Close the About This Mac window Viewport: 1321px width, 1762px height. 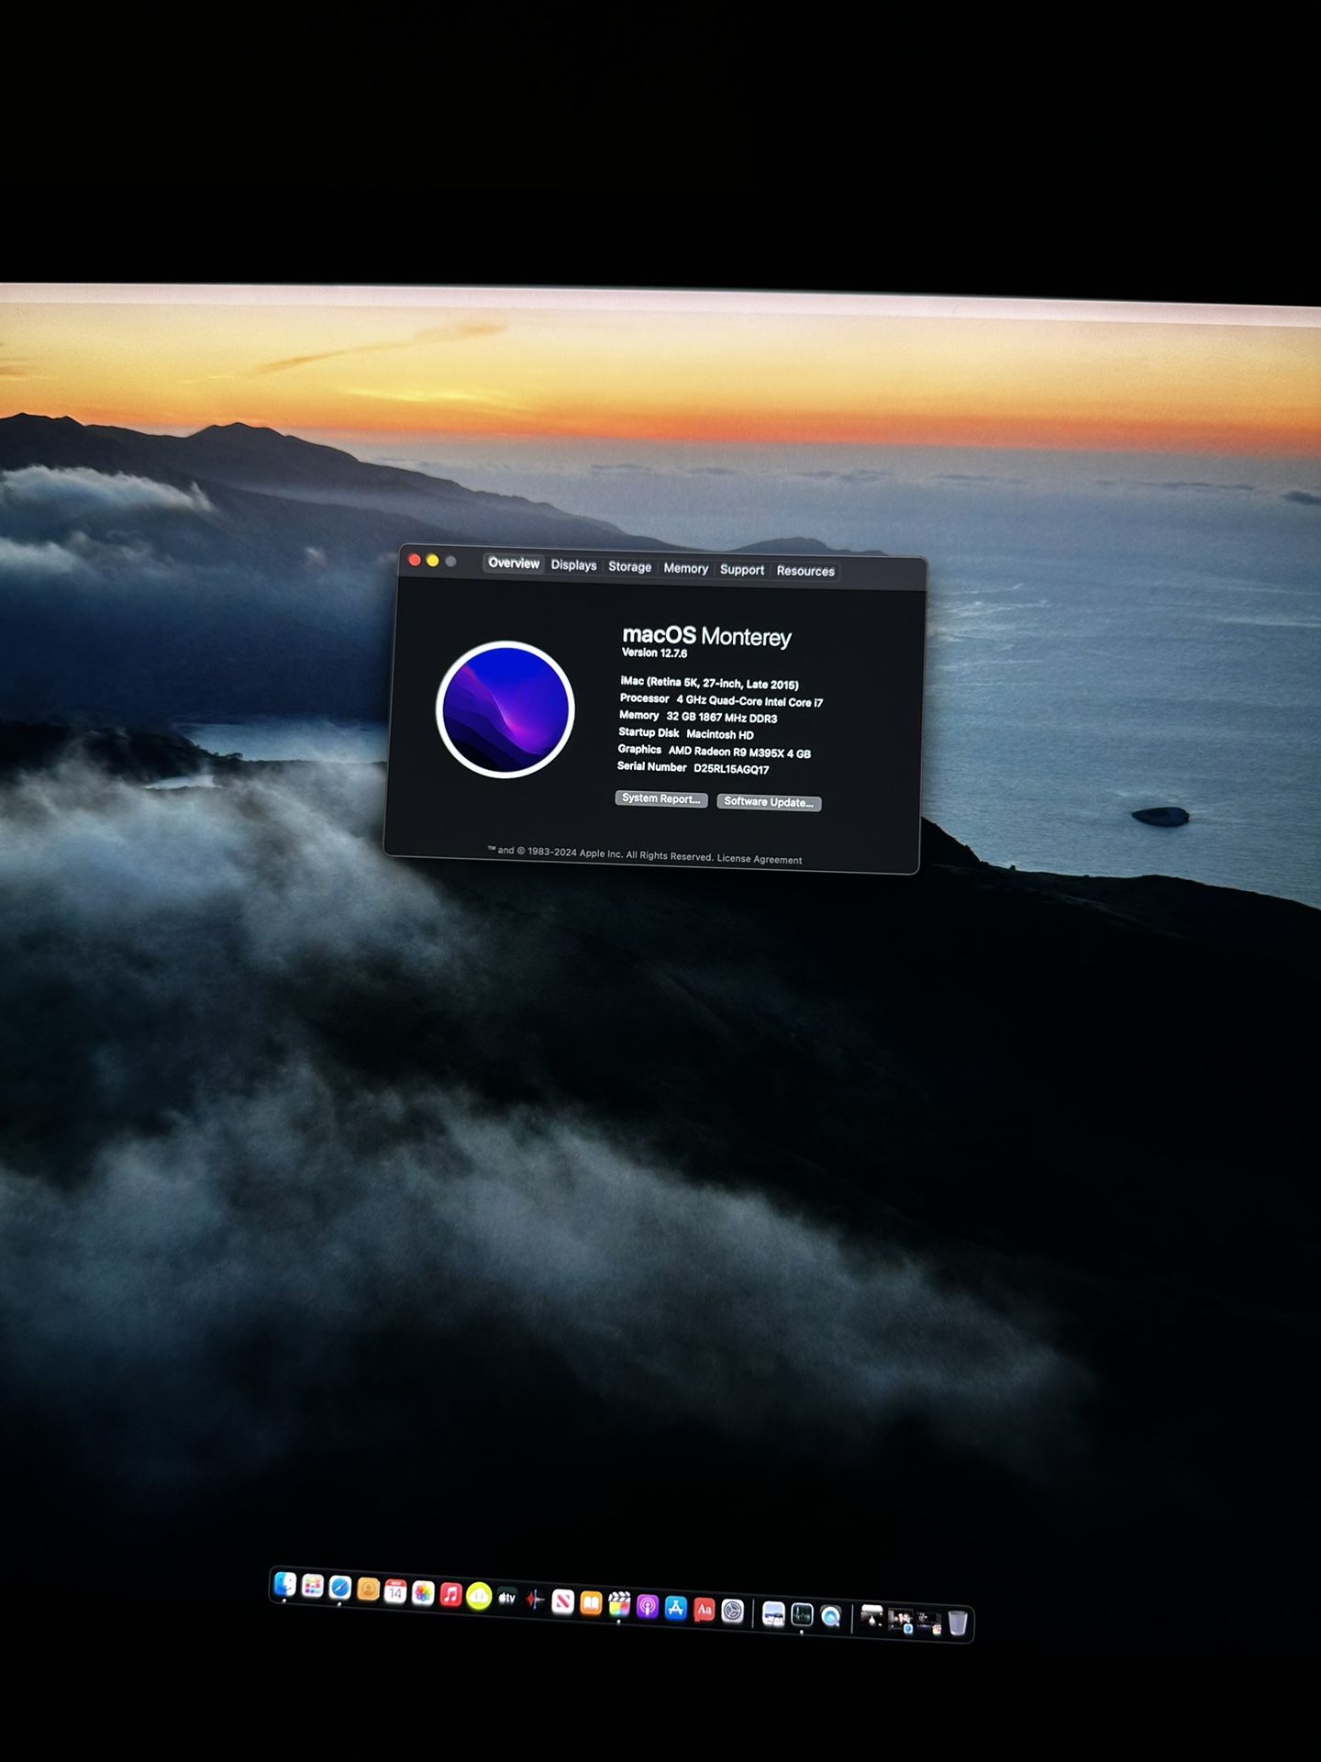coord(415,560)
